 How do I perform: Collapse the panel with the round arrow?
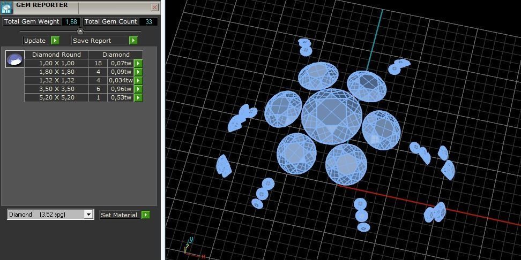80,31
